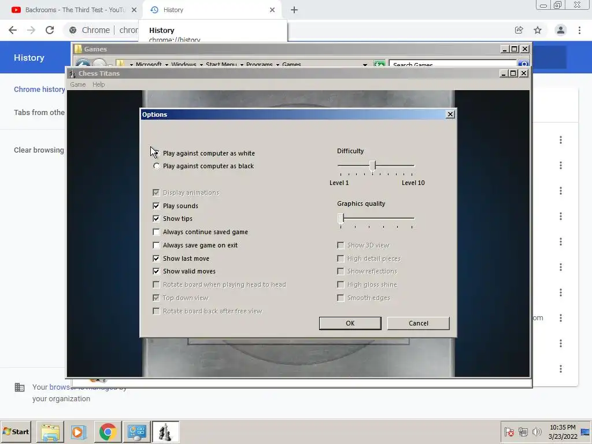Close the History tab
This screenshot has width=592, height=444.
pos(272,10)
